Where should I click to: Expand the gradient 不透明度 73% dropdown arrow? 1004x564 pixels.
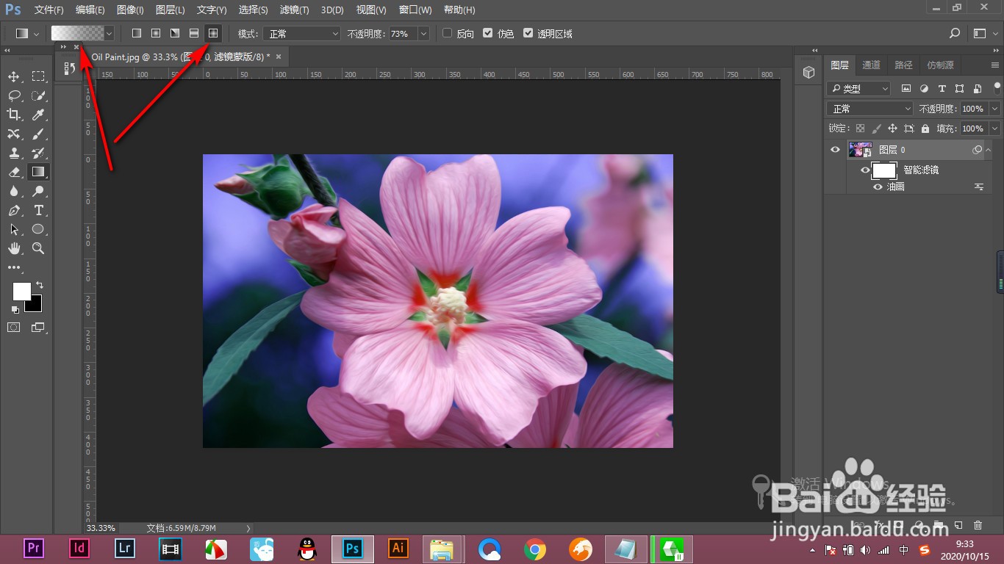pos(423,34)
